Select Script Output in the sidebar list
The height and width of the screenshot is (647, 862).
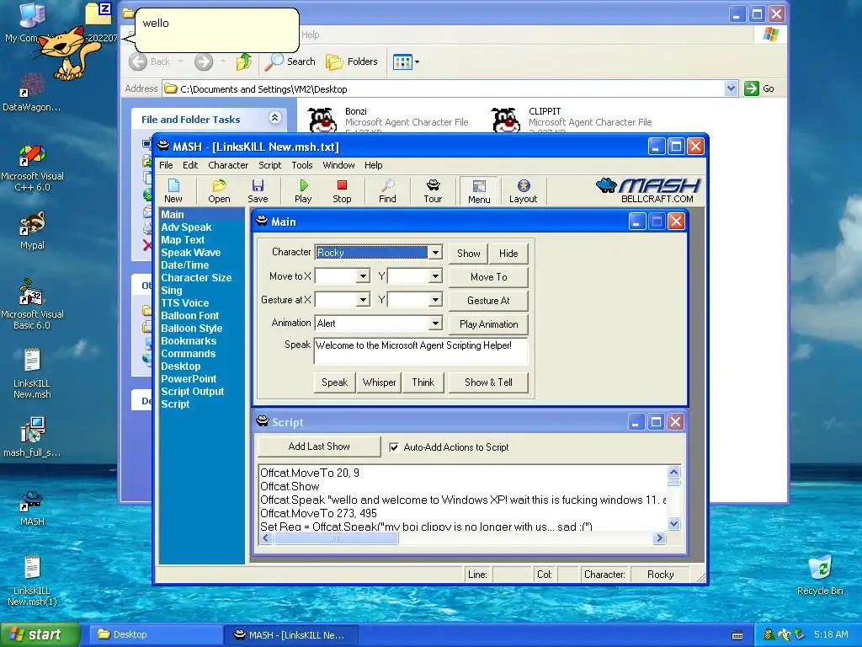[x=193, y=392]
